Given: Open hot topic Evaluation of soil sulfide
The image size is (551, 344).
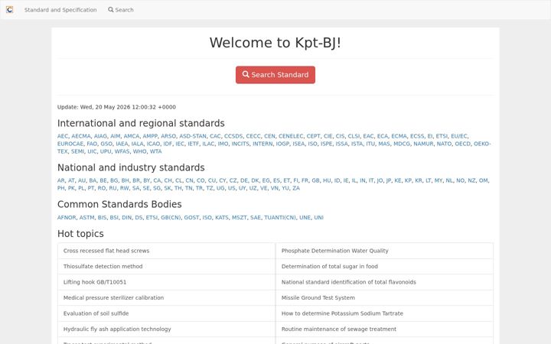Looking at the screenshot, I should (96, 313).
